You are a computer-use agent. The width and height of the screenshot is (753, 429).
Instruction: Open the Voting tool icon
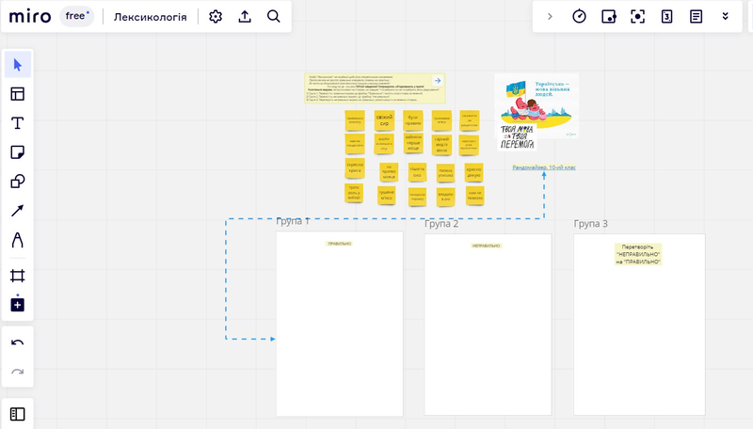coord(608,16)
